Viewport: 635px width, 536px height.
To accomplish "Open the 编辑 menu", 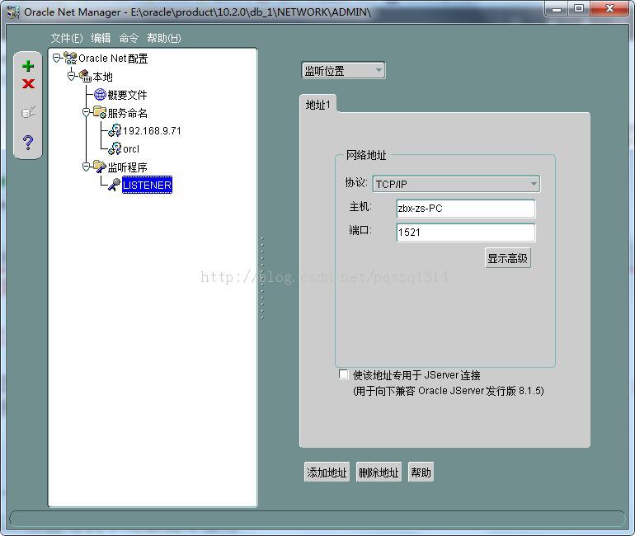I will pyautogui.click(x=101, y=38).
